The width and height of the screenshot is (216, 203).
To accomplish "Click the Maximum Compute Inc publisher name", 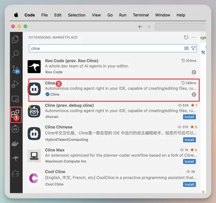I will tap(66, 161).
